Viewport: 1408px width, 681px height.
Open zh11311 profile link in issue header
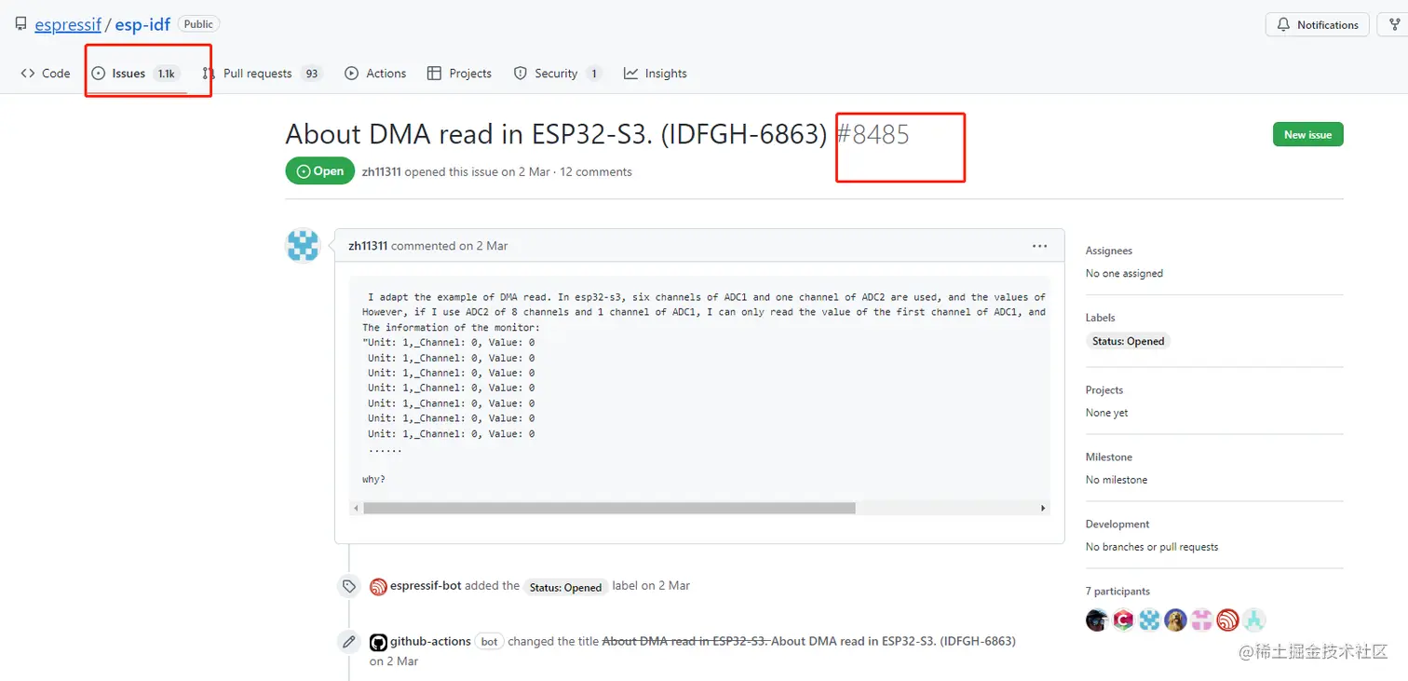tap(381, 172)
